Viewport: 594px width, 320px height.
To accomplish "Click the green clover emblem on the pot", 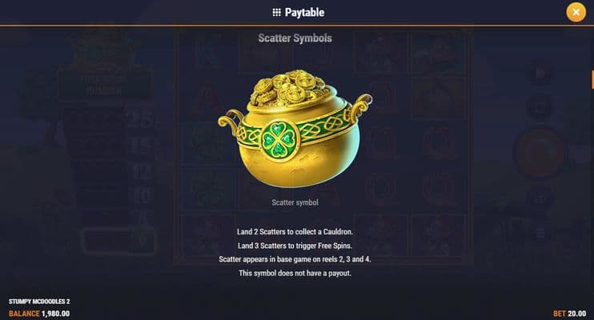I will (280, 141).
